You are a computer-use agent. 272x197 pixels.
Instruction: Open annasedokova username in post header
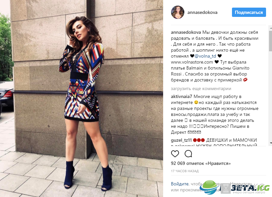[x=202, y=12]
